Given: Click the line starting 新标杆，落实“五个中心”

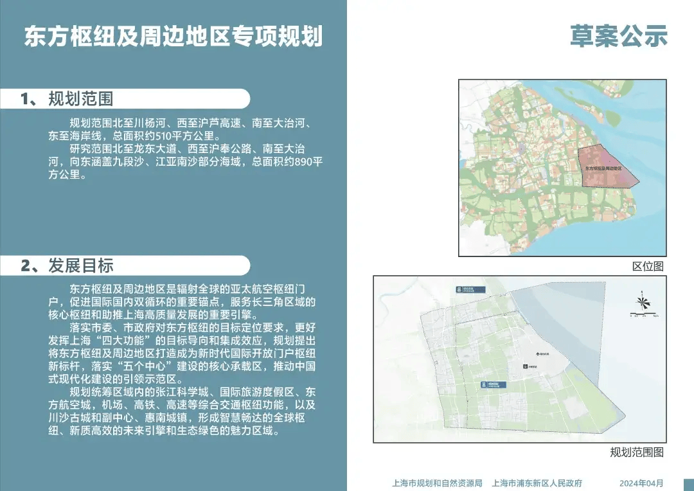Looking at the screenshot, I should click(182, 366).
